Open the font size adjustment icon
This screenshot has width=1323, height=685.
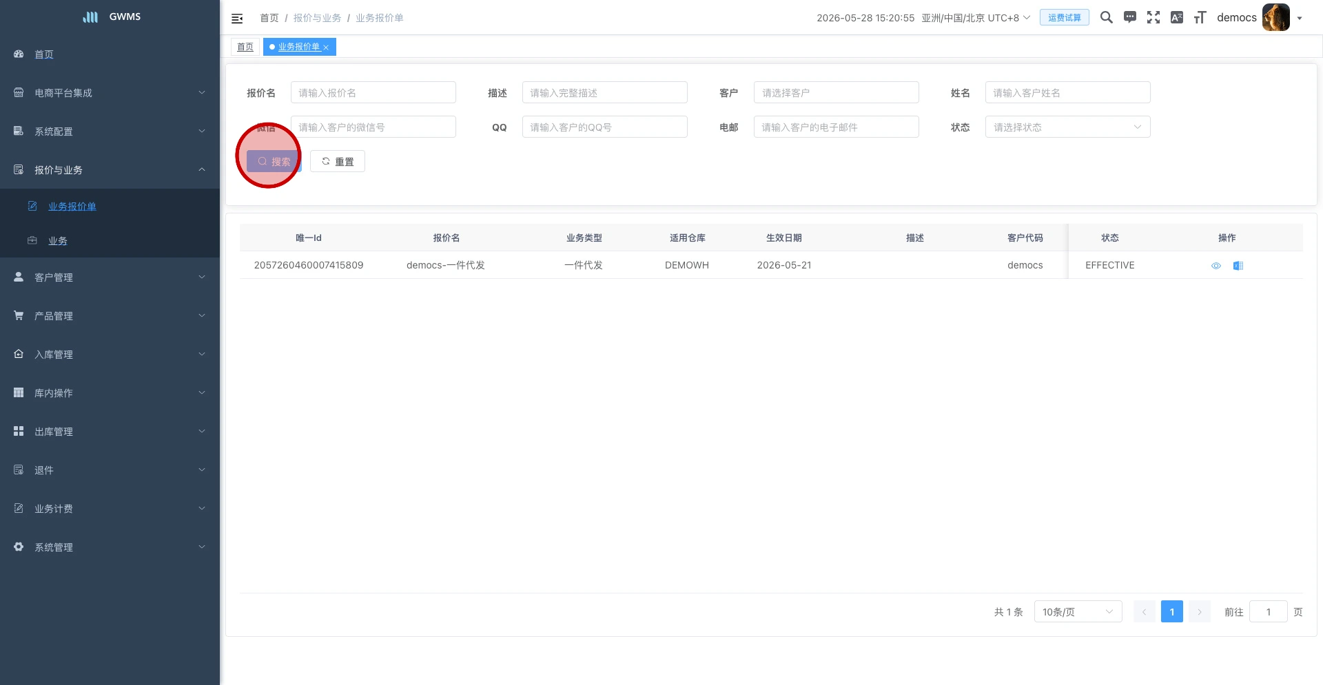click(1200, 17)
